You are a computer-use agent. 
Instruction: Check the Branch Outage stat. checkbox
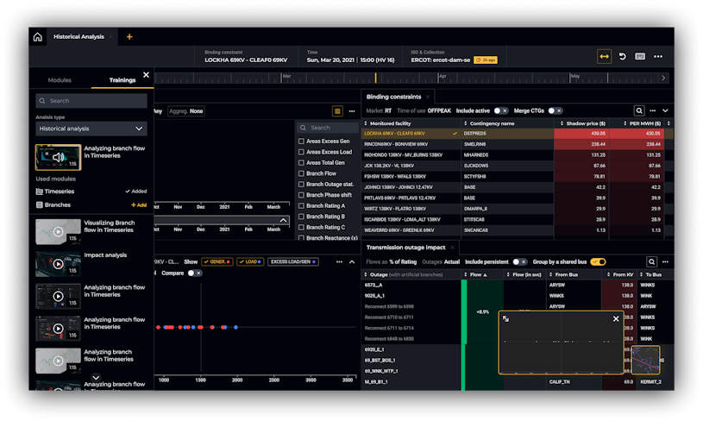coord(301,184)
